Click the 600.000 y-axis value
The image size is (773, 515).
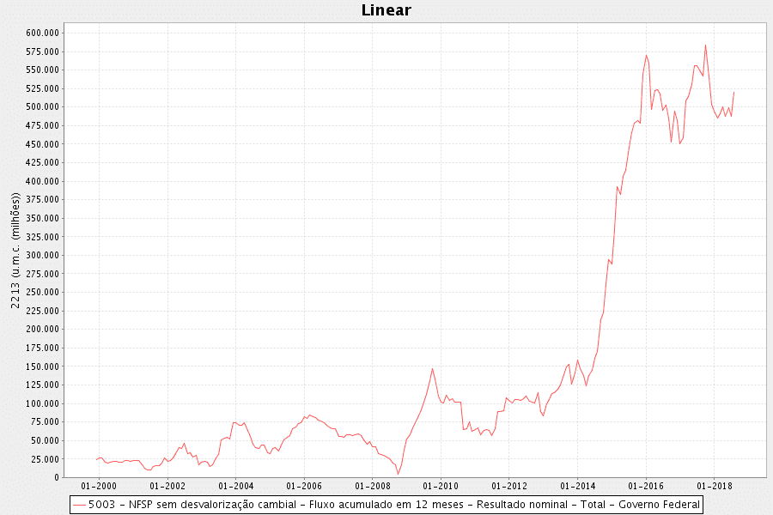pyautogui.click(x=42, y=33)
